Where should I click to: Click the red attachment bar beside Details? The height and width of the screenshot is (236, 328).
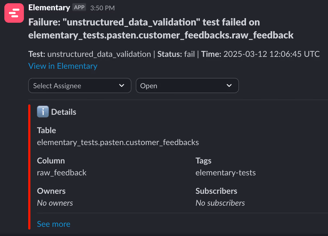point(29,167)
